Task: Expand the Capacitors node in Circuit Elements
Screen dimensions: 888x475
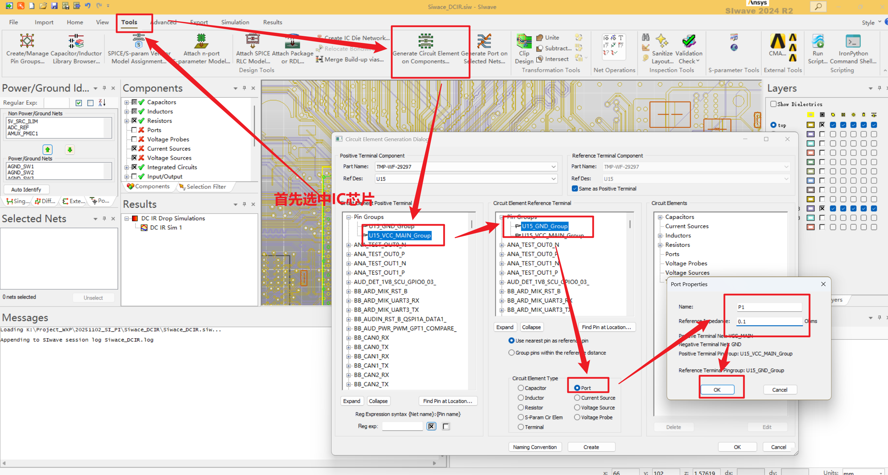Action: 660,217
